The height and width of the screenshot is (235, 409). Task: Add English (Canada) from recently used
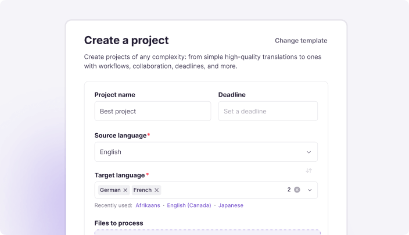[x=189, y=205]
